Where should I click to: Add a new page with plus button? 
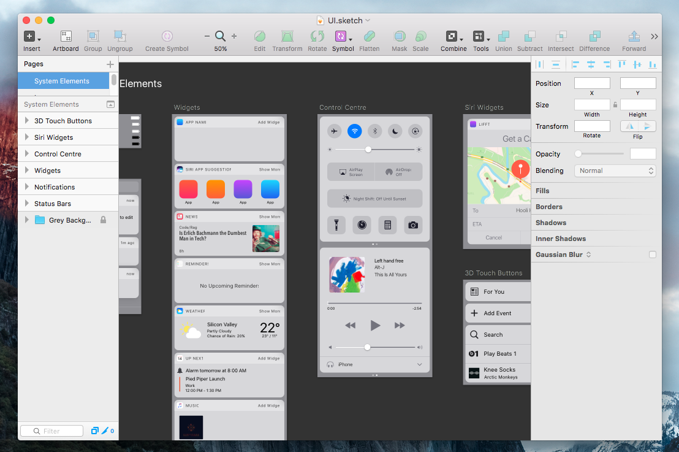pyautogui.click(x=110, y=64)
